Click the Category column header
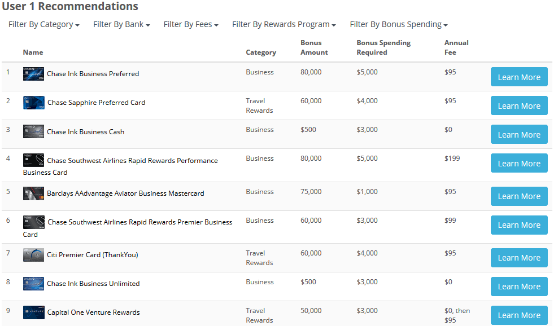Image resolution: width=558 pixels, height=326 pixels. pos(261,52)
